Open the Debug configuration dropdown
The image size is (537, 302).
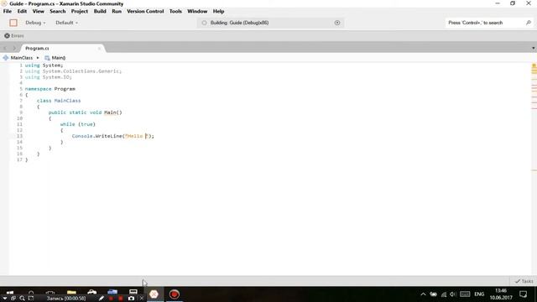click(x=35, y=23)
